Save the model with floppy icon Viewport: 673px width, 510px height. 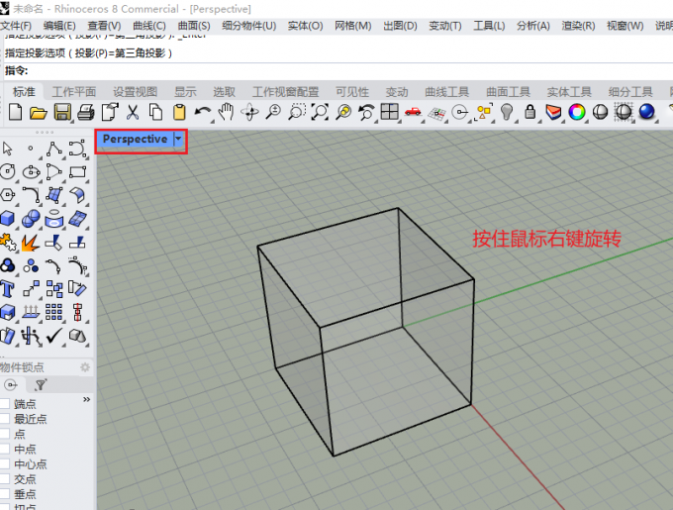coord(62,113)
